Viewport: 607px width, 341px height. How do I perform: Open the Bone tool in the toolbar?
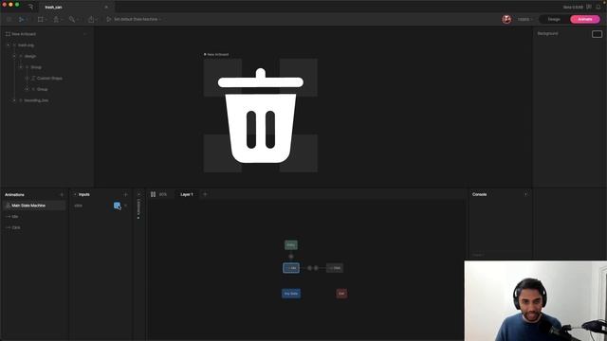(72, 19)
